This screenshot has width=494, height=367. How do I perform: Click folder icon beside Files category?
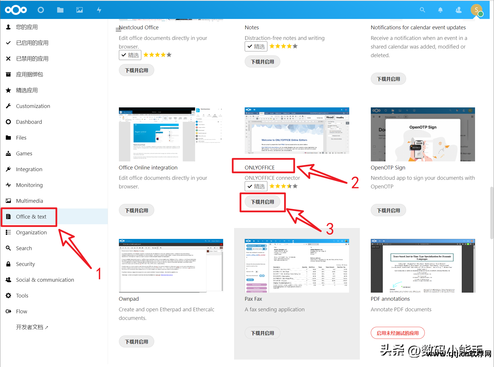(8, 138)
